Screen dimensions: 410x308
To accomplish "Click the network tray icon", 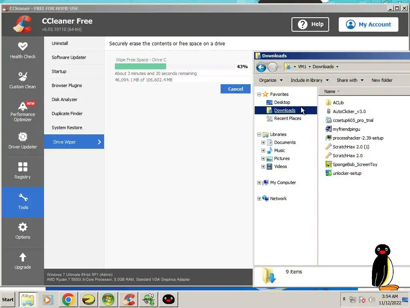I will (352, 299).
